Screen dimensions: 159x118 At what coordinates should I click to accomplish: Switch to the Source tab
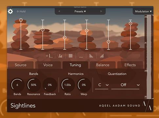click(21, 65)
